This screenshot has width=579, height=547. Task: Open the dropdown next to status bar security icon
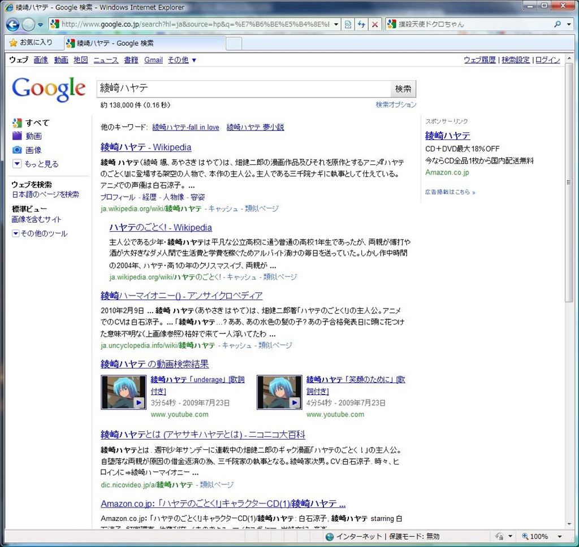(x=511, y=536)
